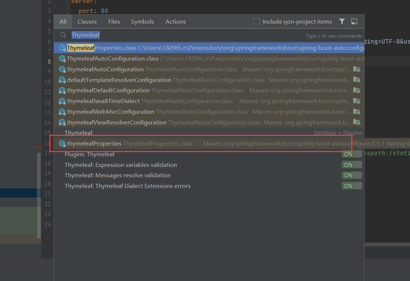Switch to the Classes tab
The height and width of the screenshot is (281, 410).
click(x=87, y=22)
